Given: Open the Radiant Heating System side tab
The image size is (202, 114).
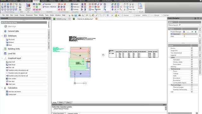Looking at the screenshot, I should tap(200, 67).
